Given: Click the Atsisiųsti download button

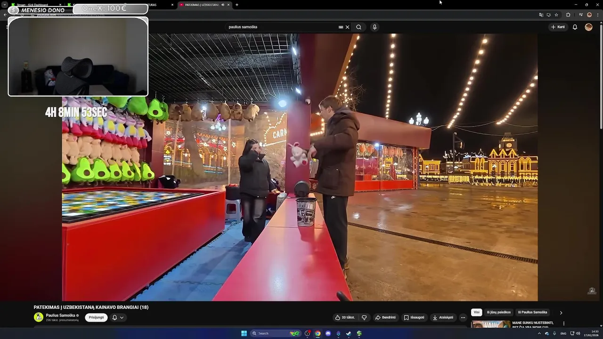Looking at the screenshot, I should (x=443, y=317).
